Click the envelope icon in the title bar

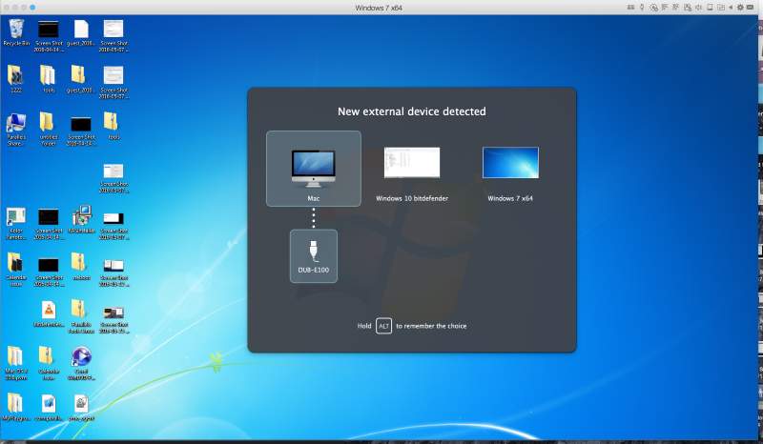(750, 8)
